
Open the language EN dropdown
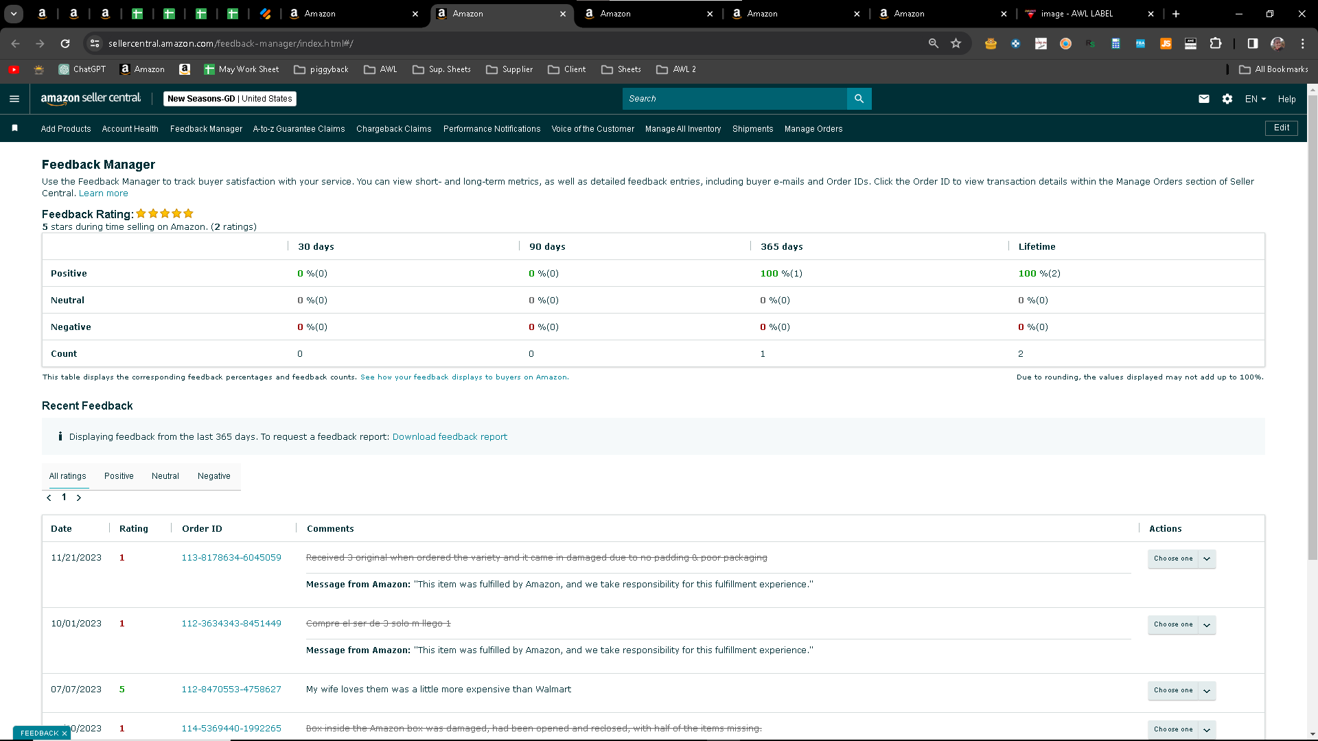coord(1256,99)
